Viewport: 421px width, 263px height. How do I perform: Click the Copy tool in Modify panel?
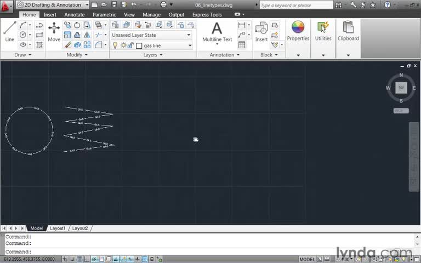coord(67,25)
